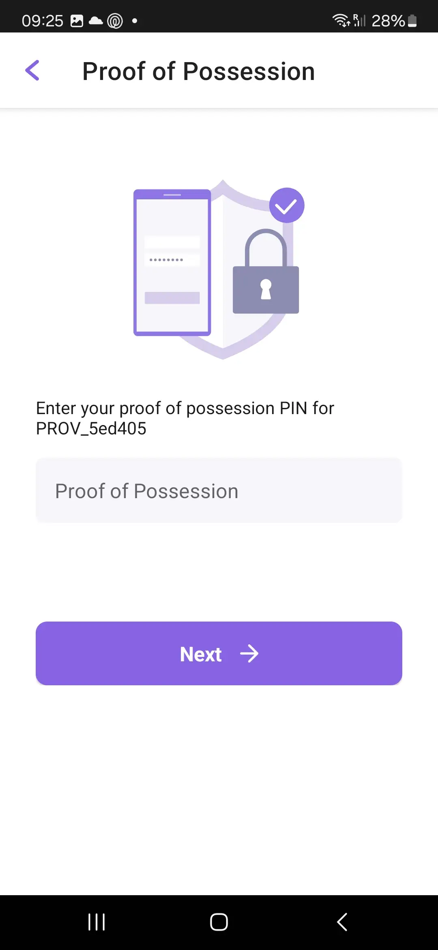Click the image notification icon in status bar

click(x=77, y=21)
